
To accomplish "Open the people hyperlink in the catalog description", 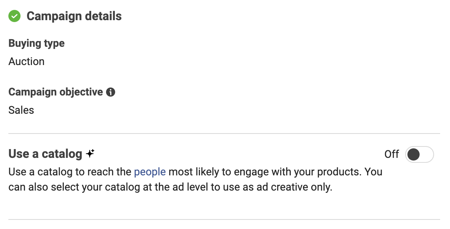I will [149, 172].
